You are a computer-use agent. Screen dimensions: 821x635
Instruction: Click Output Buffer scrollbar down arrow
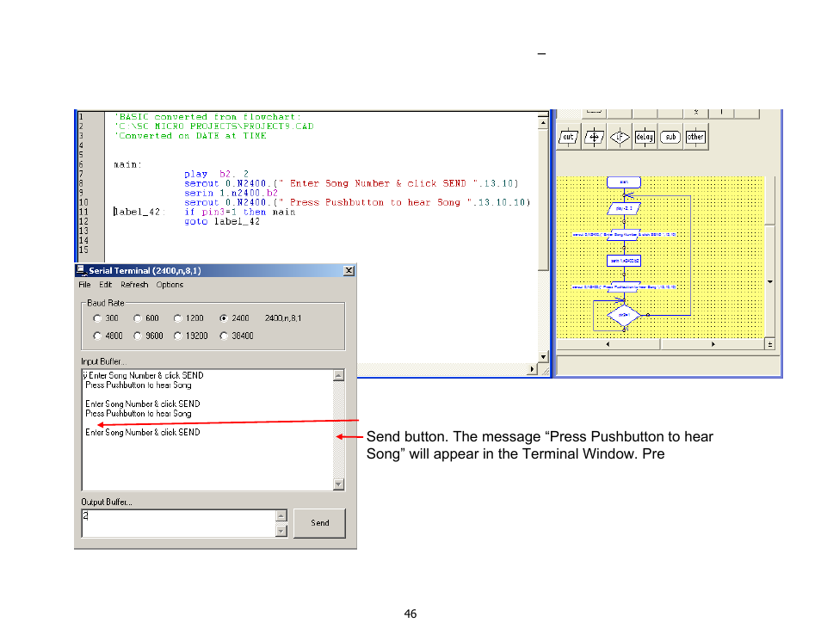click(x=281, y=531)
